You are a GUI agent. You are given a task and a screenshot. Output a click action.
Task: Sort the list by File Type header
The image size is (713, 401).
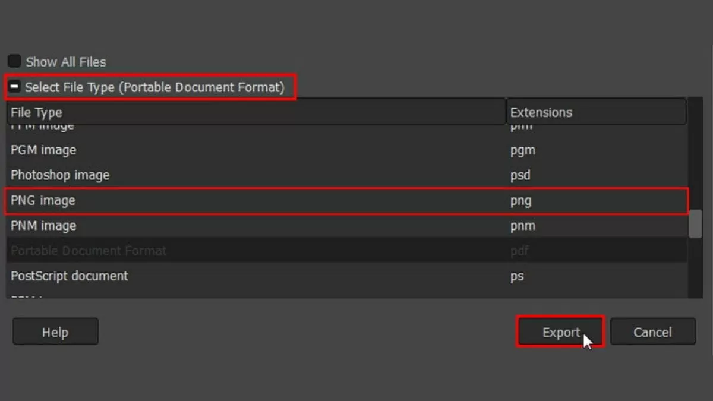coord(255,112)
